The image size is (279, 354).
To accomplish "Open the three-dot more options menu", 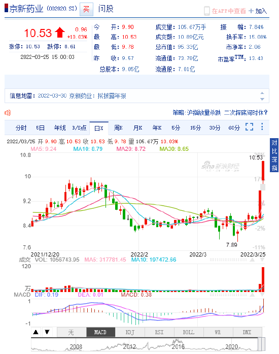I will [262, 126].
